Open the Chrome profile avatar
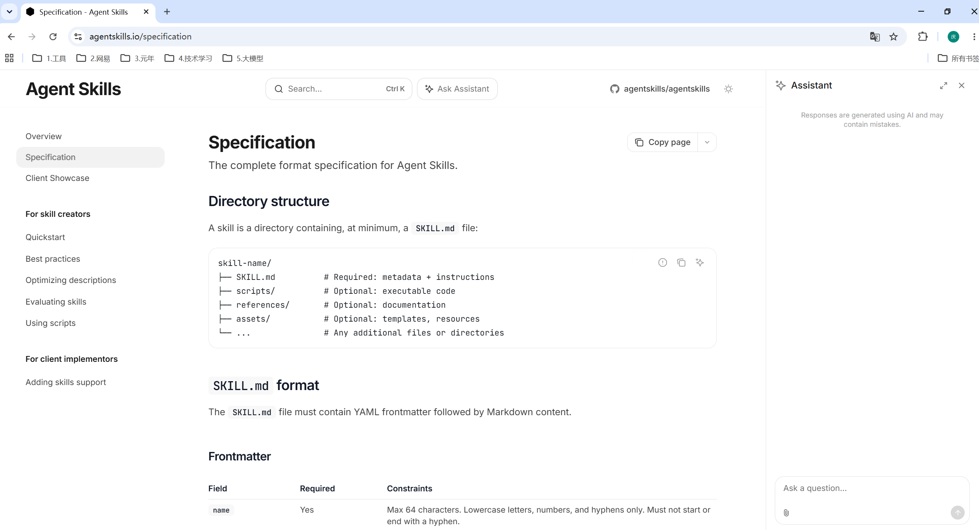The height and width of the screenshot is (530, 979). point(953,37)
